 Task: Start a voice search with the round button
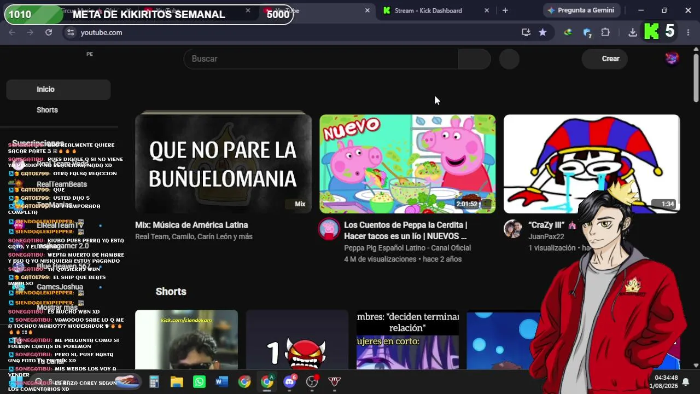(x=509, y=59)
